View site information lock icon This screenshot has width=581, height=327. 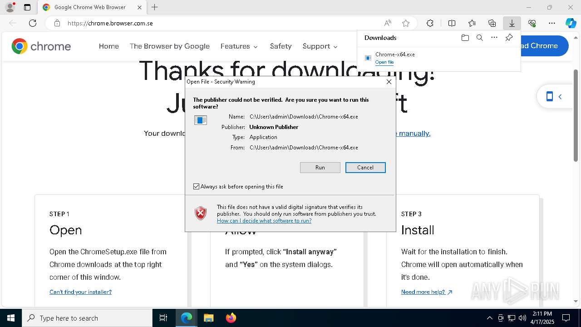pyautogui.click(x=57, y=23)
